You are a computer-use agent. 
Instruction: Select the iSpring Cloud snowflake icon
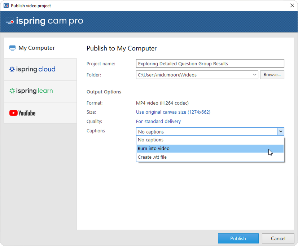pyautogui.click(x=12, y=69)
